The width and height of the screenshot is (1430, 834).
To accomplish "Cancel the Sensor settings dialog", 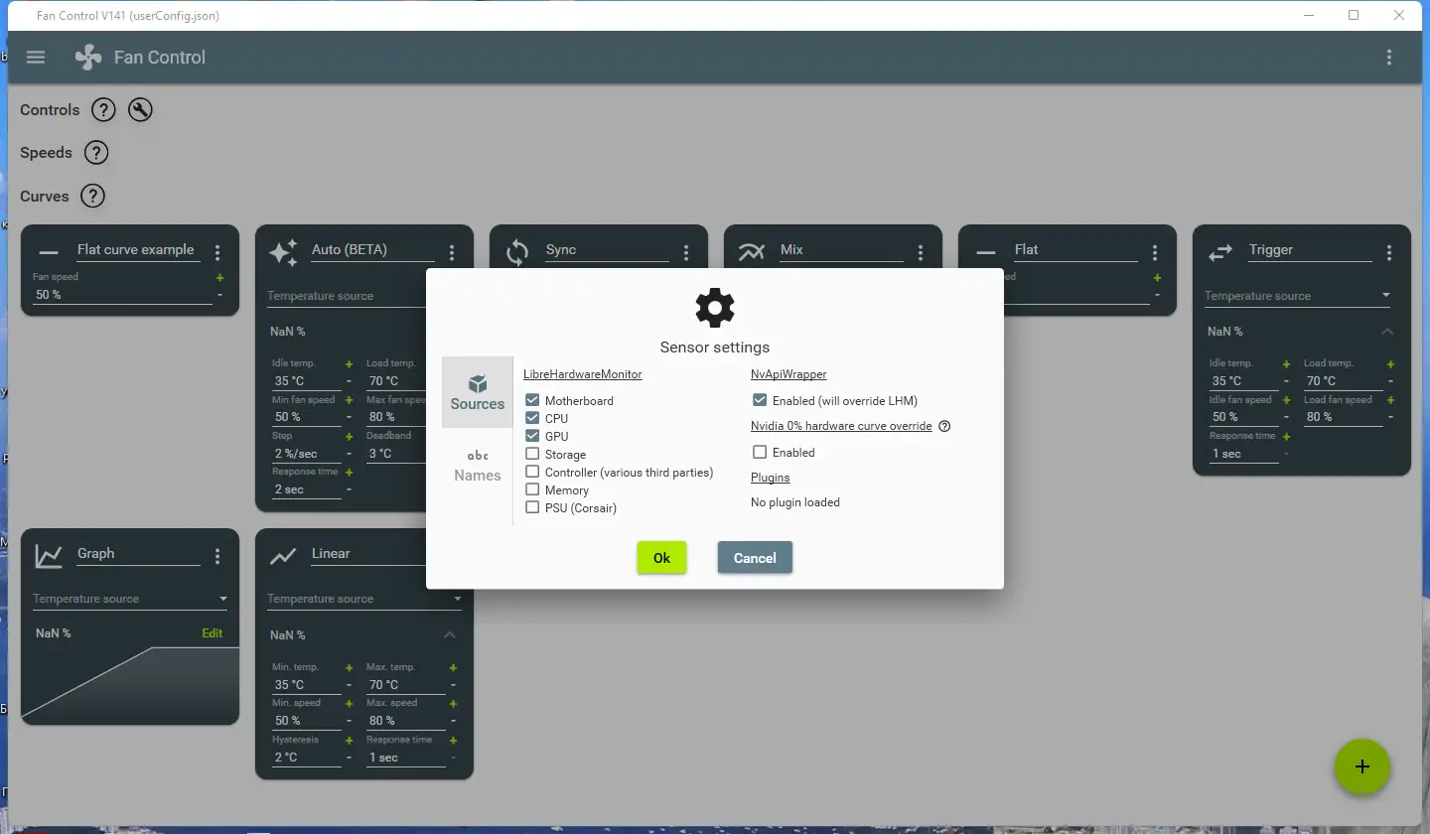I will click(755, 558).
